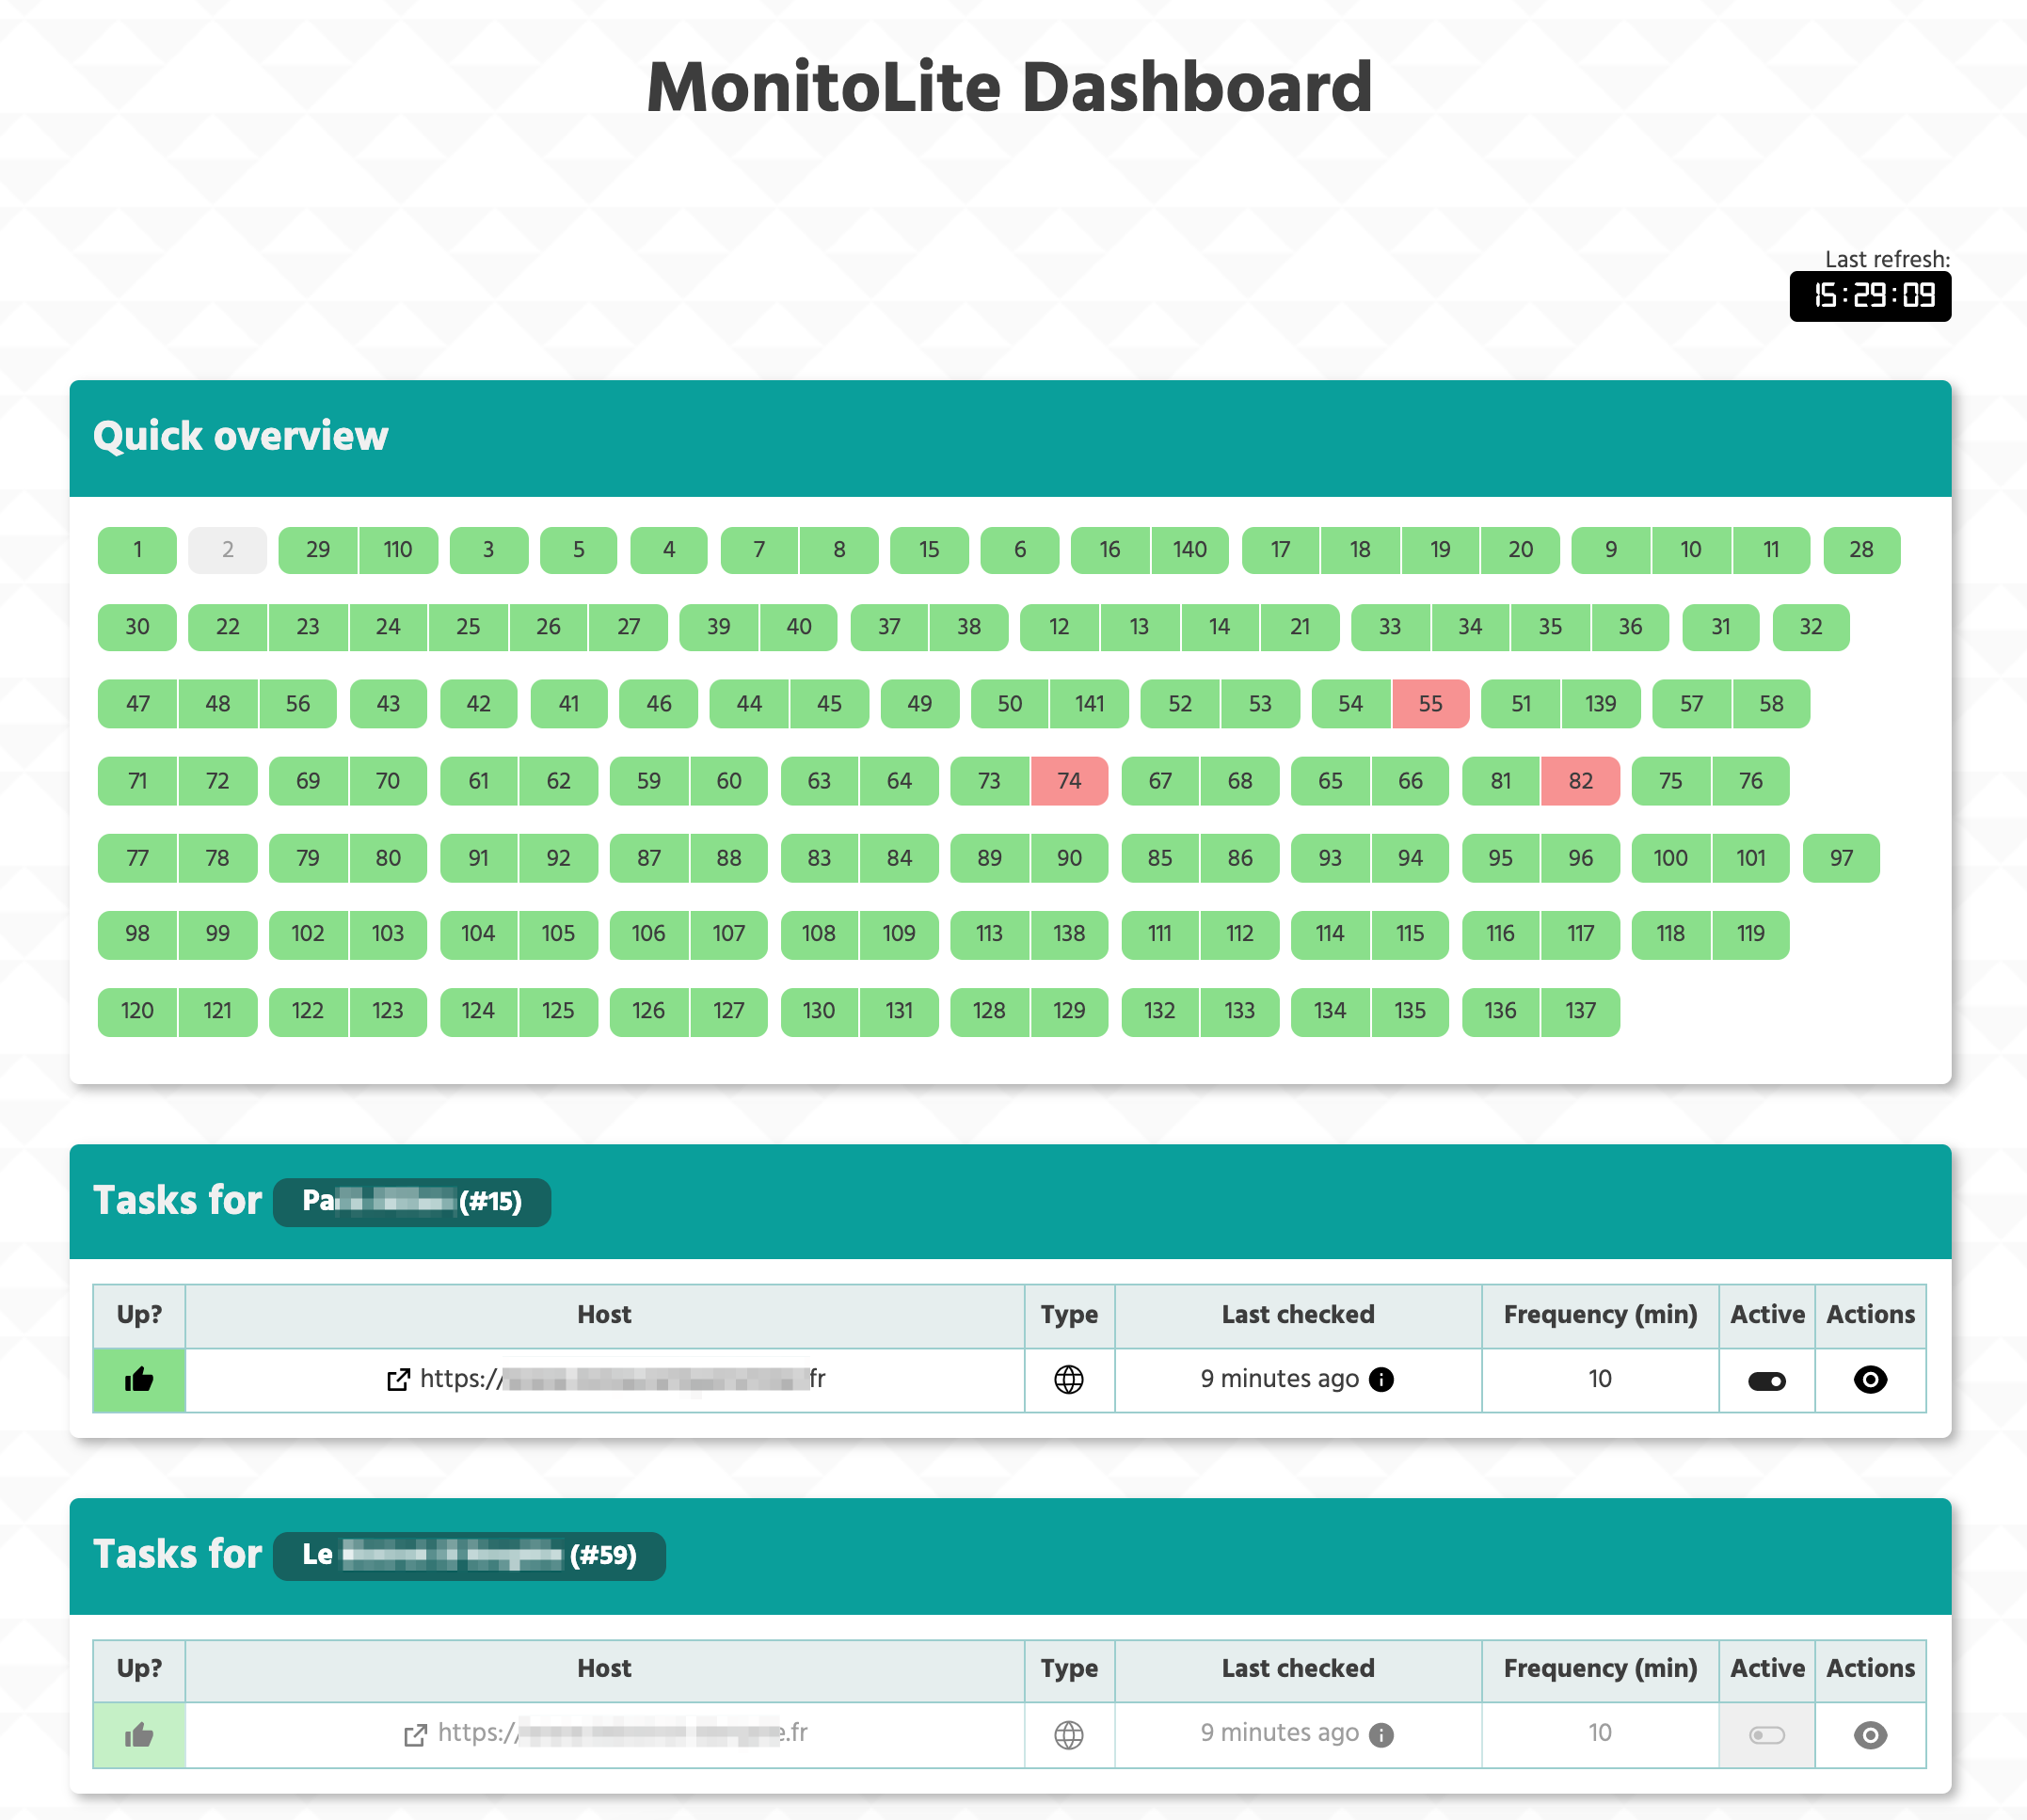The height and width of the screenshot is (1820, 2027).
Task: Click overview tile 76
Action: coord(1750,781)
